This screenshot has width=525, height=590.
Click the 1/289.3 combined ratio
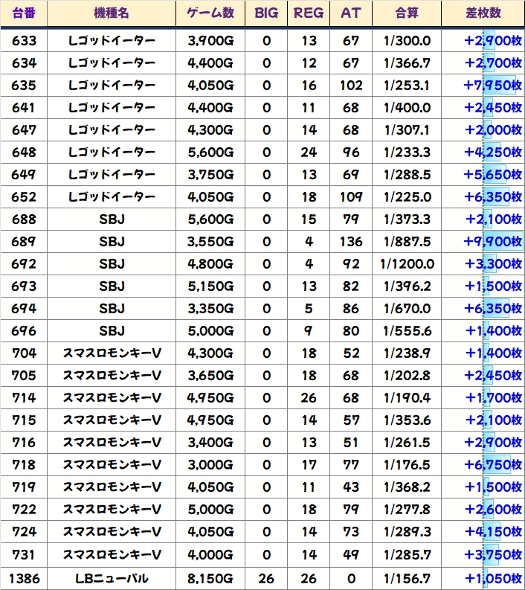pyautogui.click(x=407, y=532)
